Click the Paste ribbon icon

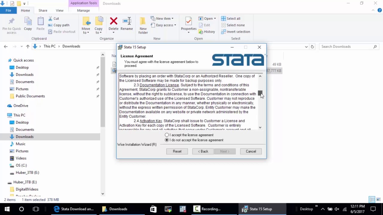[40, 21]
